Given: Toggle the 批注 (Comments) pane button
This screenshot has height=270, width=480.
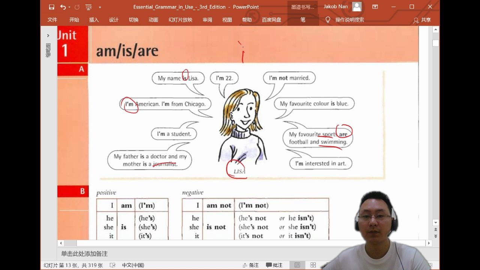Looking at the screenshot, I should 274,265.
